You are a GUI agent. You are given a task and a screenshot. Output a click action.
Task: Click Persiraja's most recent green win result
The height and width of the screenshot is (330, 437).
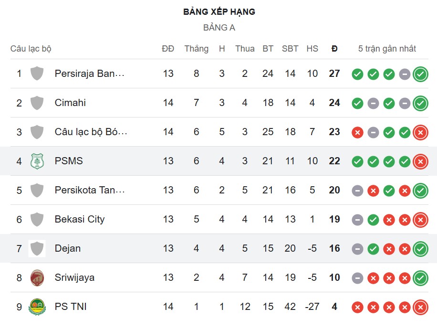pyautogui.click(x=420, y=74)
